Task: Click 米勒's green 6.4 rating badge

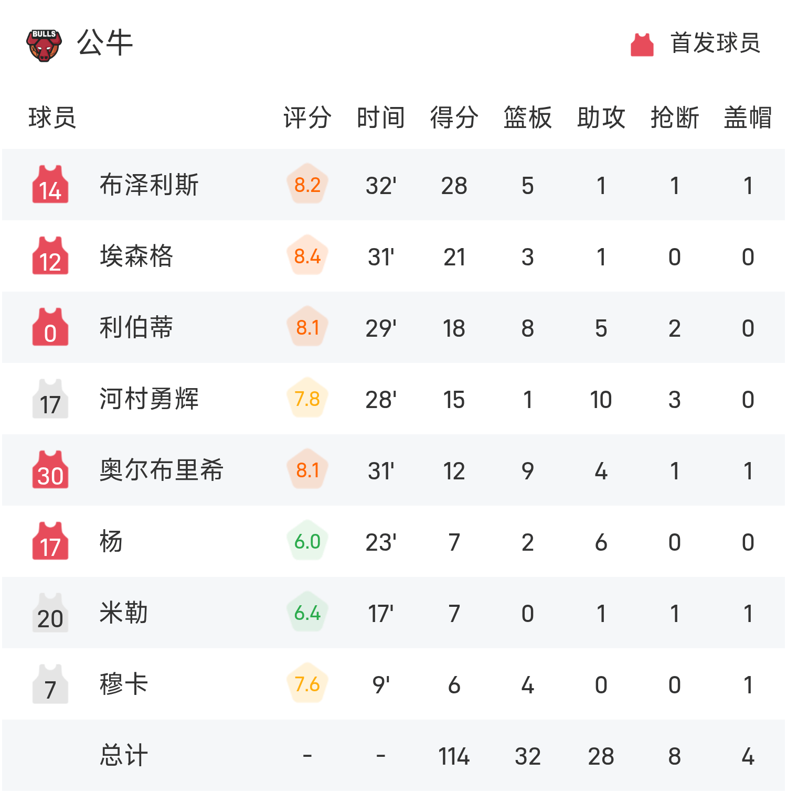Action: tap(307, 613)
